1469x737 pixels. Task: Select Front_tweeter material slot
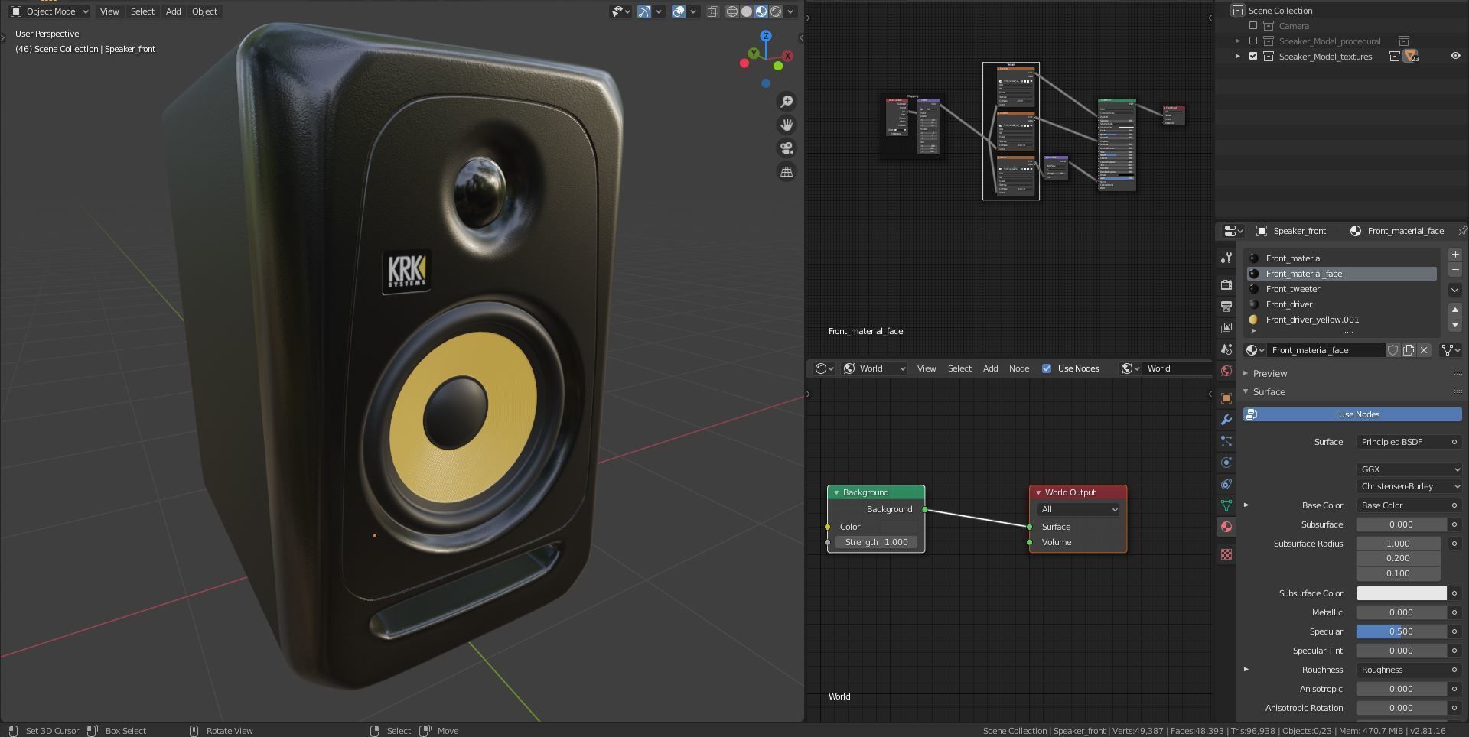click(x=1340, y=289)
